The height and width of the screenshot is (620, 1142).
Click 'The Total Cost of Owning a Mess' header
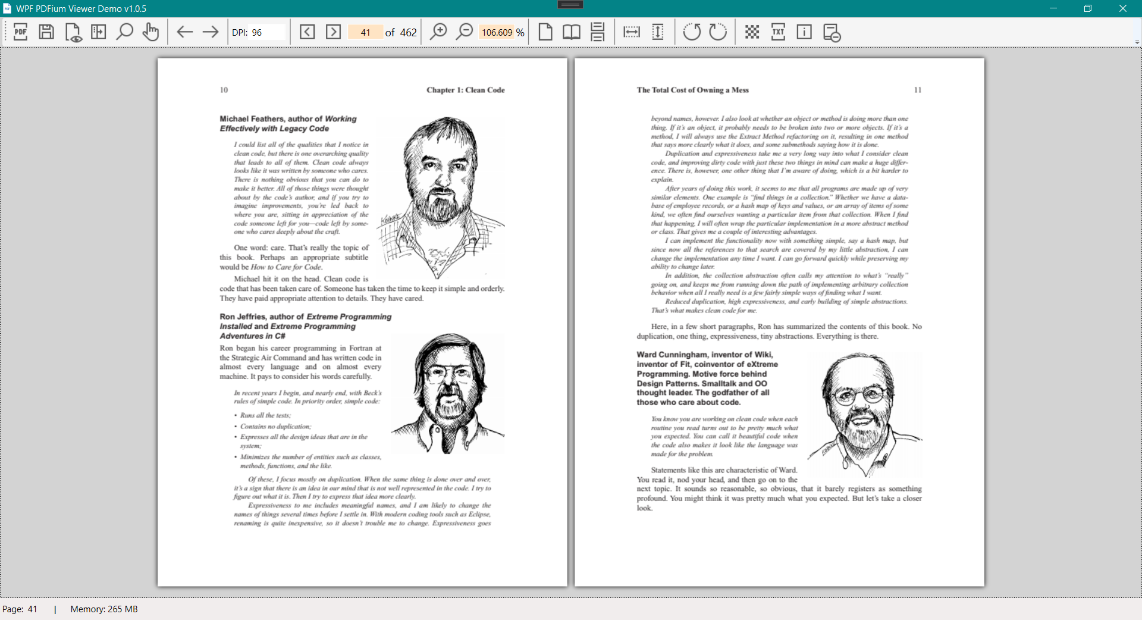click(x=692, y=90)
